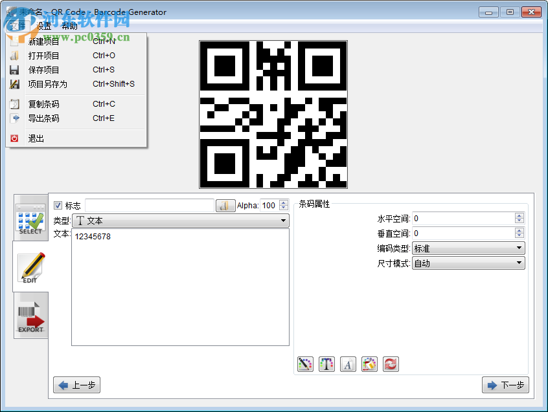The height and width of the screenshot is (412, 548).
Task: Open the EXPORT panel from the sidebar
Action: coord(30,315)
